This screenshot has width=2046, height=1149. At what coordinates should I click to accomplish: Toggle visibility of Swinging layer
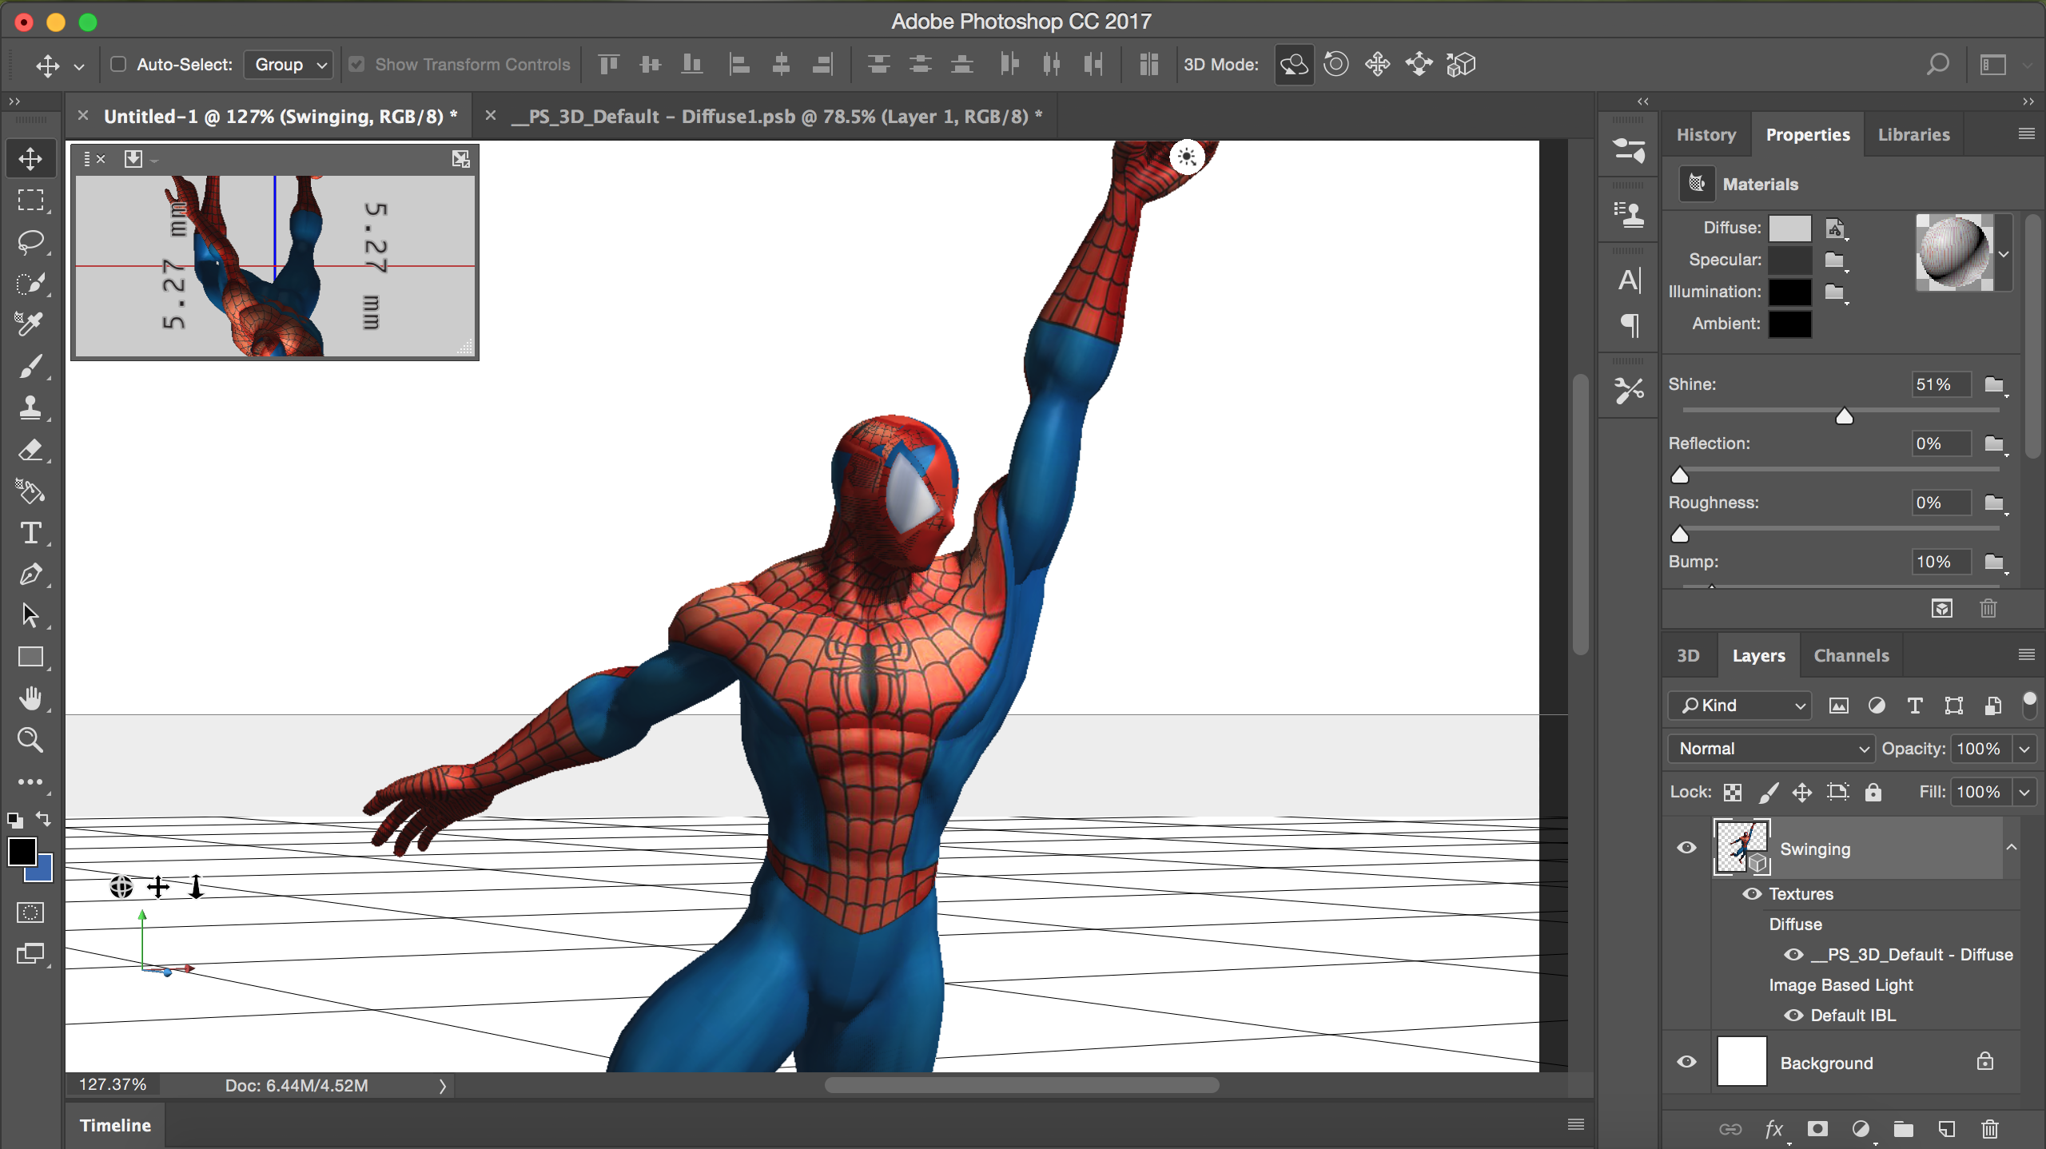tap(1686, 849)
